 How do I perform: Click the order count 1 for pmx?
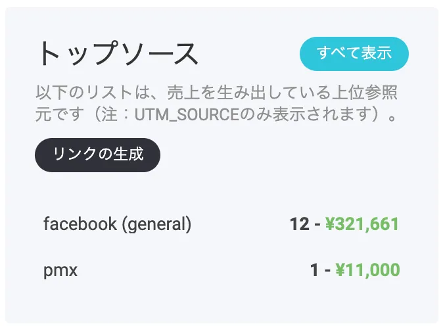click(314, 269)
